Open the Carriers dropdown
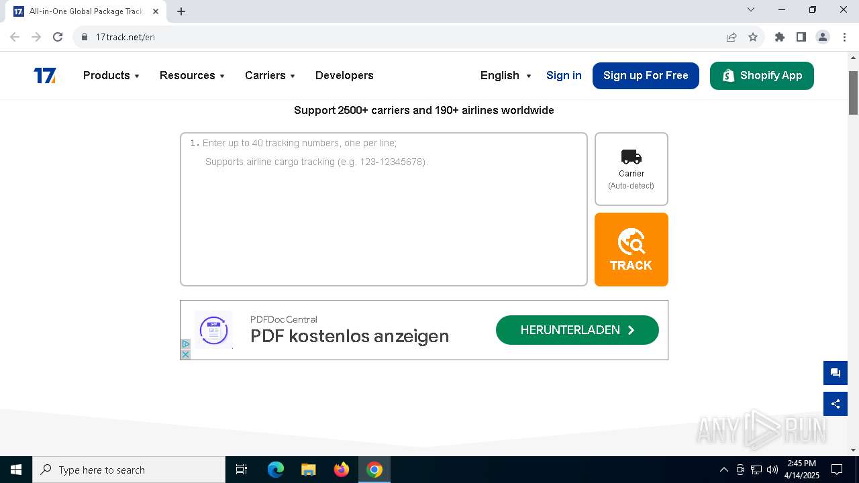This screenshot has height=483, width=859. point(270,76)
